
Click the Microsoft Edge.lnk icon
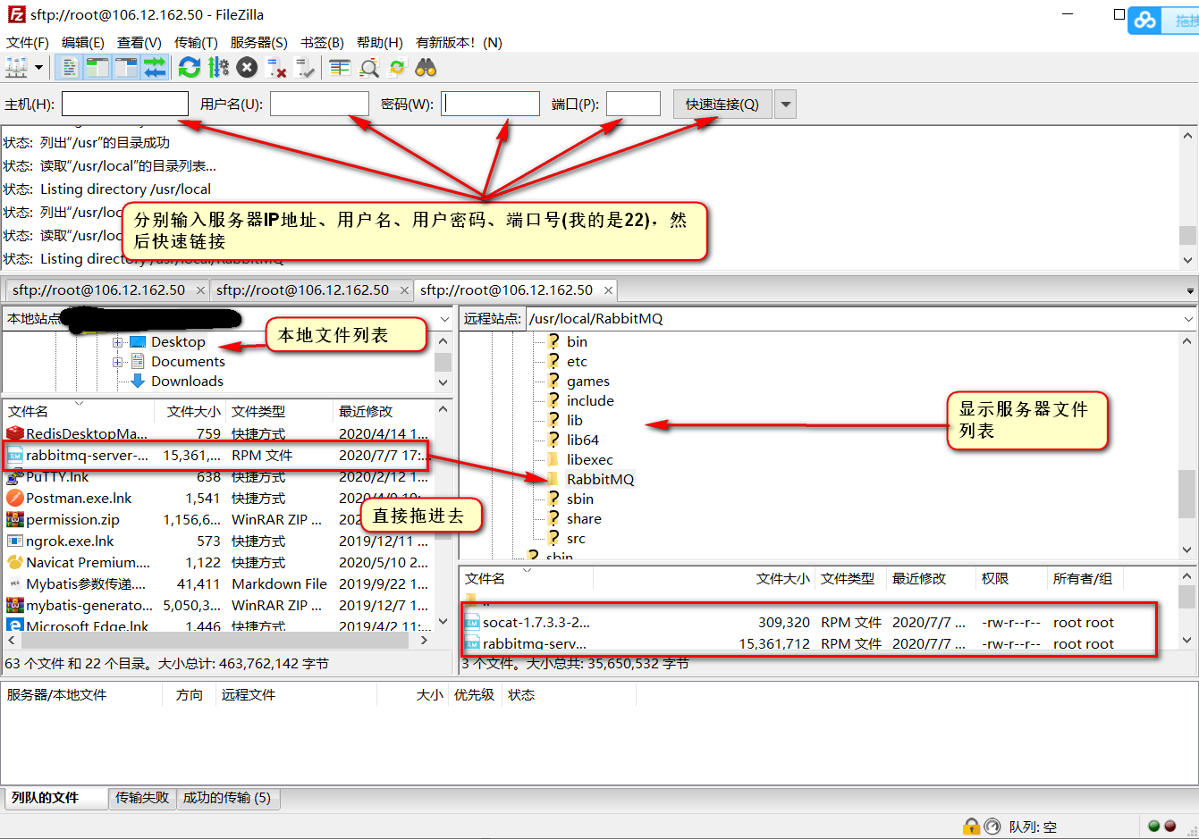[15, 625]
